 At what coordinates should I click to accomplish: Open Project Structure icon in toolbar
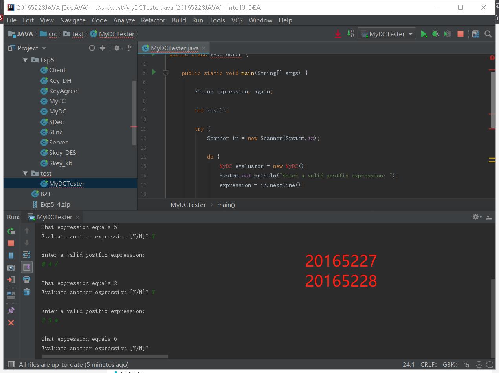[475, 34]
